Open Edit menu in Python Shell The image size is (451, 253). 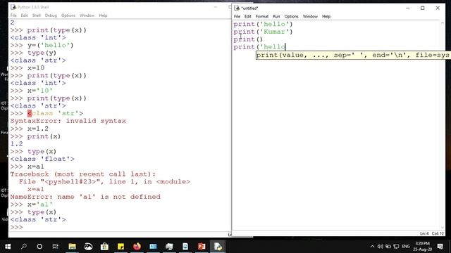[x=24, y=15]
